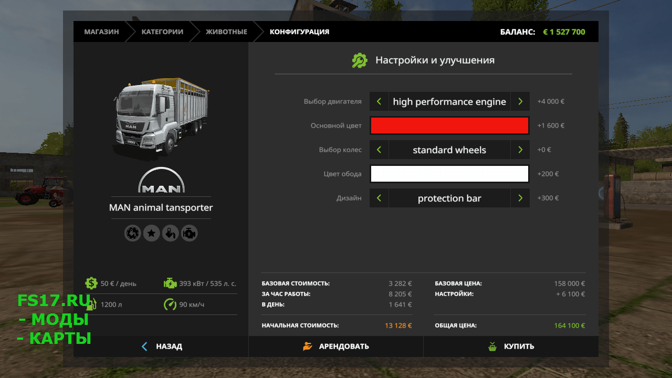This screenshot has width=672, height=378.
Task: Go to КАТЕГОРИИ breadcrumb
Action: (162, 31)
